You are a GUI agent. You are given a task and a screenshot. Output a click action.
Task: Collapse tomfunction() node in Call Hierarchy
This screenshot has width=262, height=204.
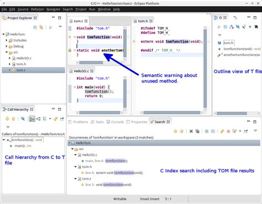click(x=4, y=140)
